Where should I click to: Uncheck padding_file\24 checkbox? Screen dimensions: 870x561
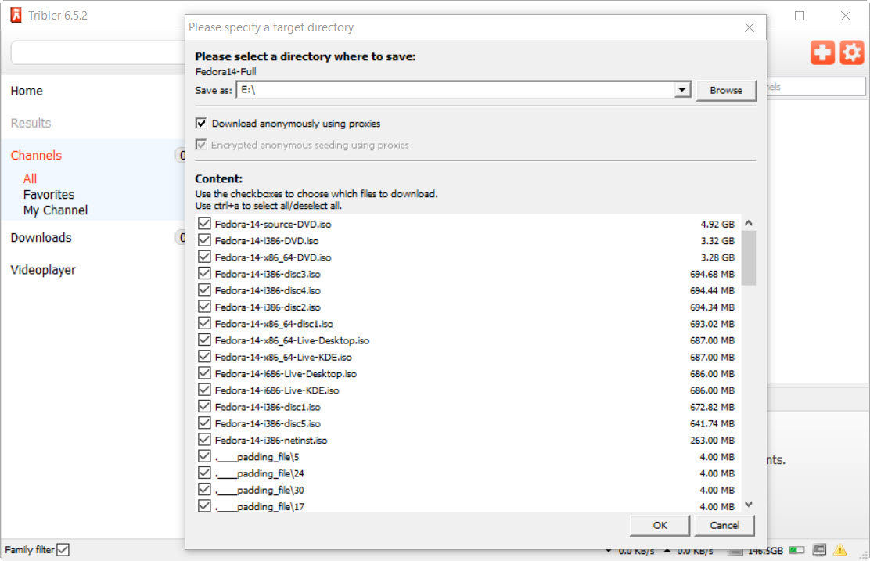(204, 473)
